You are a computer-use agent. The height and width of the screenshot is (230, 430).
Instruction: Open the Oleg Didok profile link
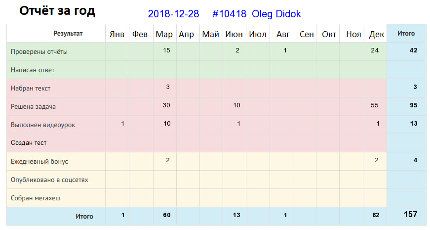tap(276, 14)
